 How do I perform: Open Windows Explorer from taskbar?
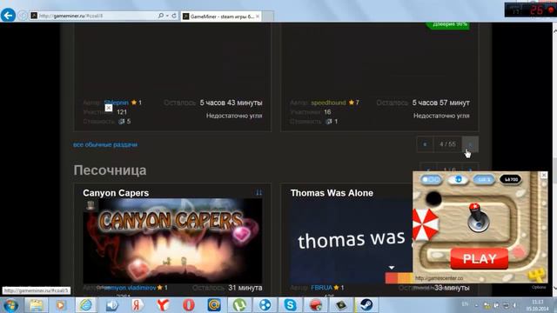36,305
